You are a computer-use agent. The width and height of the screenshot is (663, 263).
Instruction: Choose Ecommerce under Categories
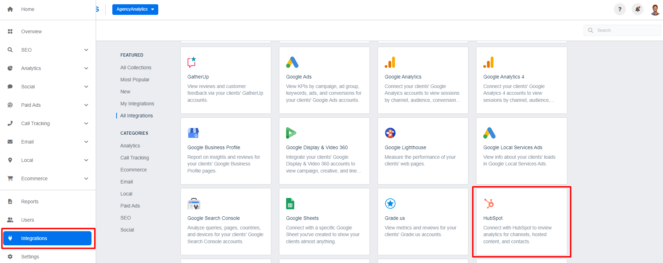(134, 170)
